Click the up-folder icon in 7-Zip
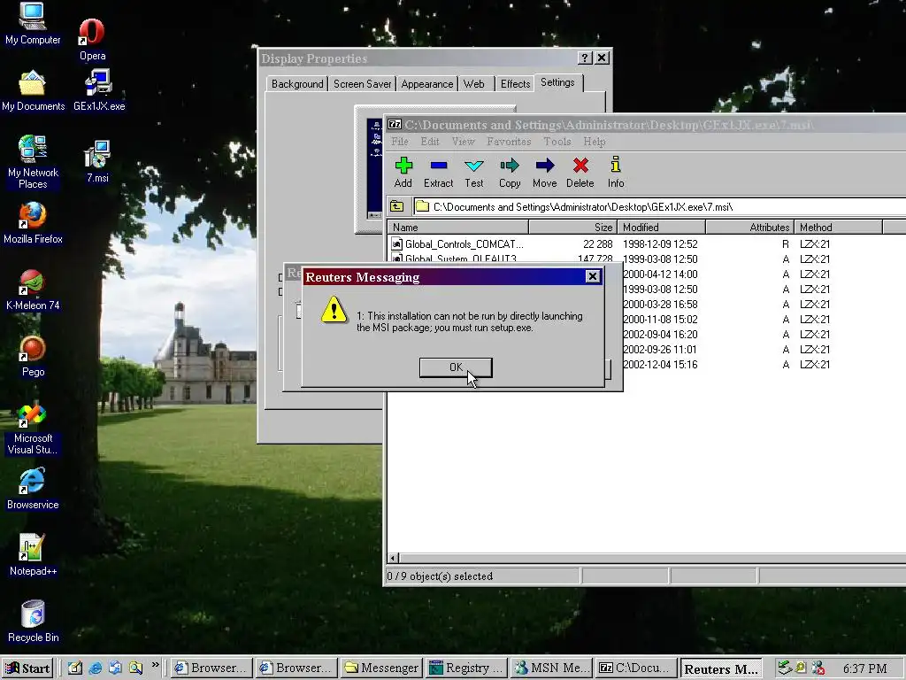Screen dimensions: 906x680 397,206
